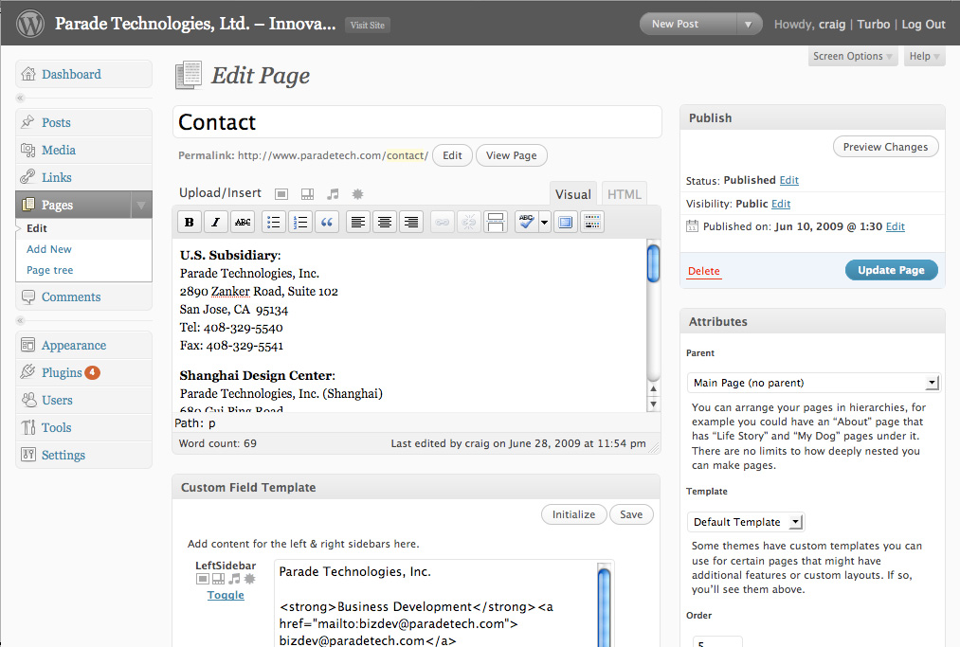The height and width of the screenshot is (647, 960).
Task: Add audio via Upload/Insert music note
Action: (333, 194)
